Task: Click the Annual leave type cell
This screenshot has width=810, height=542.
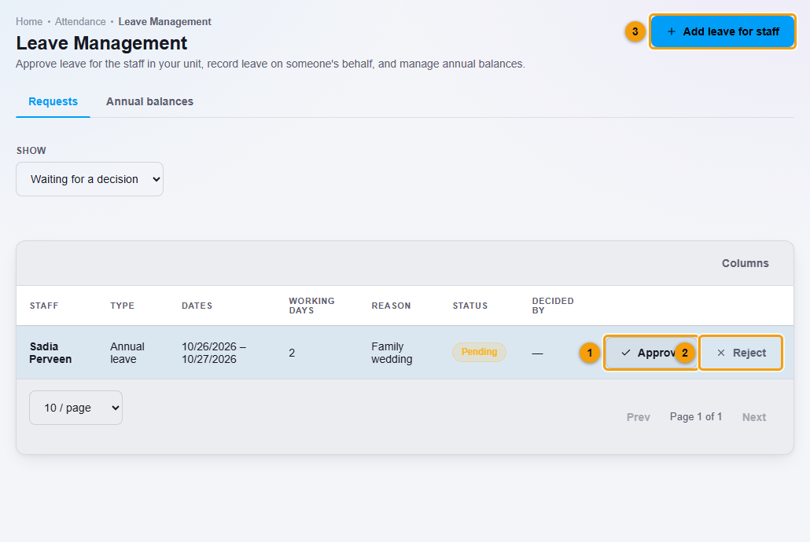Action: tap(127, 353)
